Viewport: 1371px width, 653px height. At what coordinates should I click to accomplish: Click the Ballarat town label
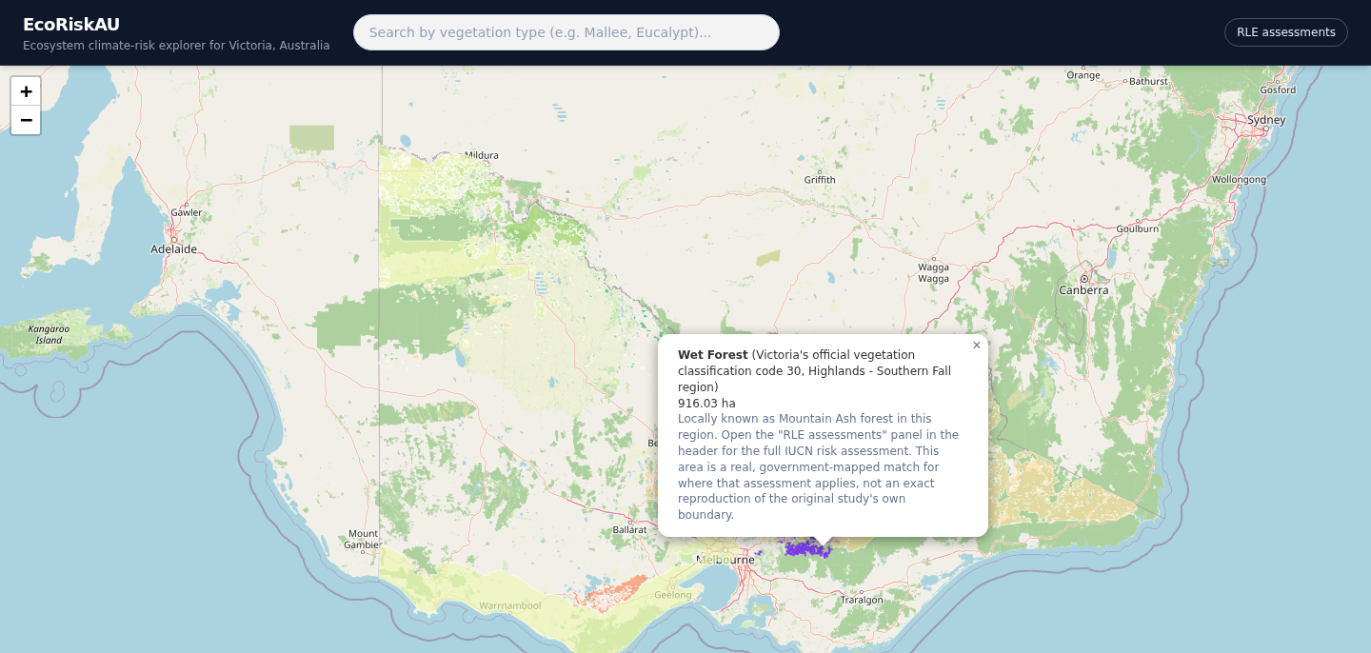(629, 529)
